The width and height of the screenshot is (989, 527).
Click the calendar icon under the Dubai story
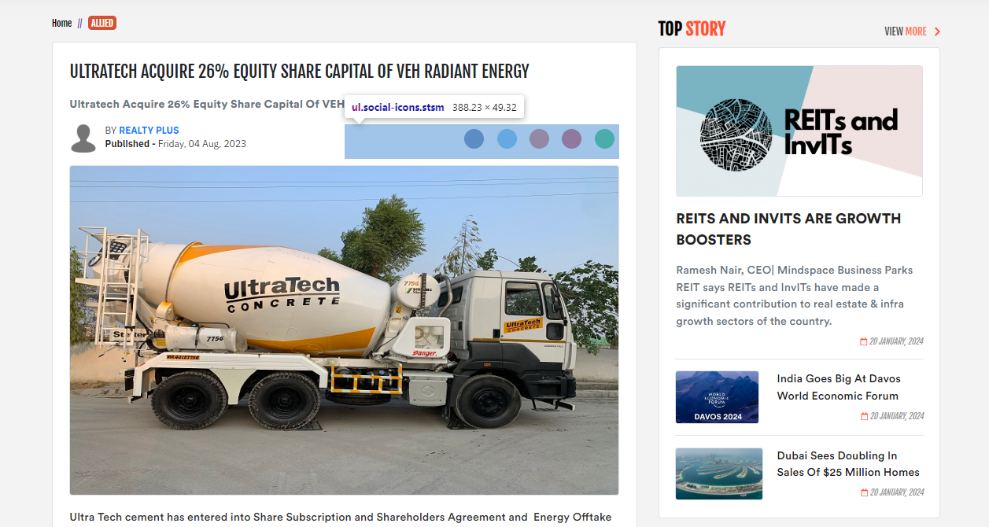tap(863, 492)
